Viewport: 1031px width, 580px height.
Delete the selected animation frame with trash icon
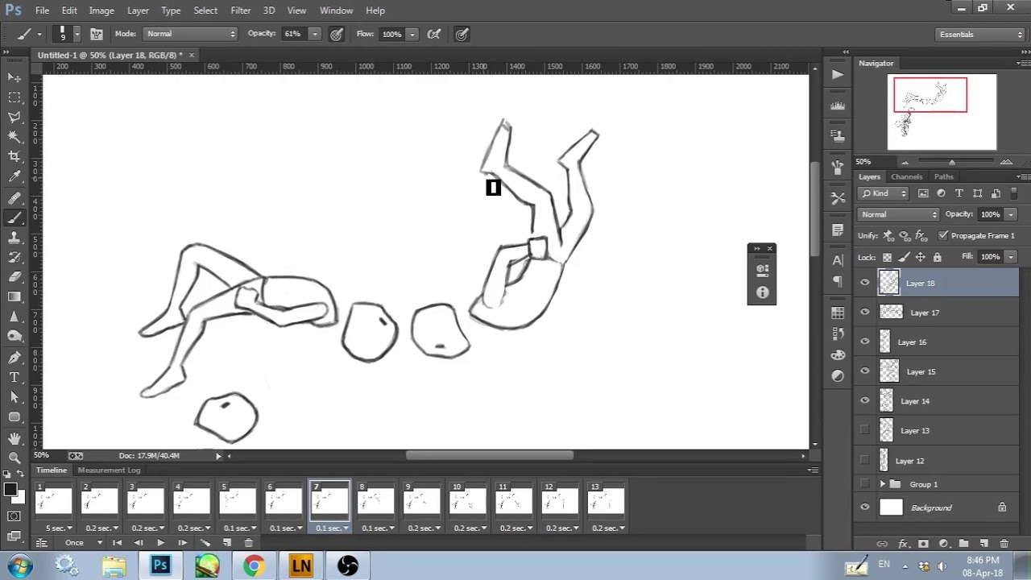[x=248, y=543]
